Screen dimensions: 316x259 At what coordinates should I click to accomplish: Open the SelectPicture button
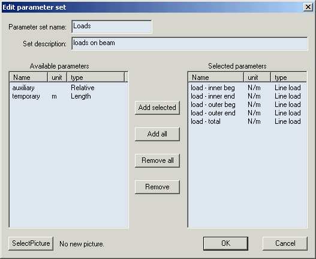(31, 243)
